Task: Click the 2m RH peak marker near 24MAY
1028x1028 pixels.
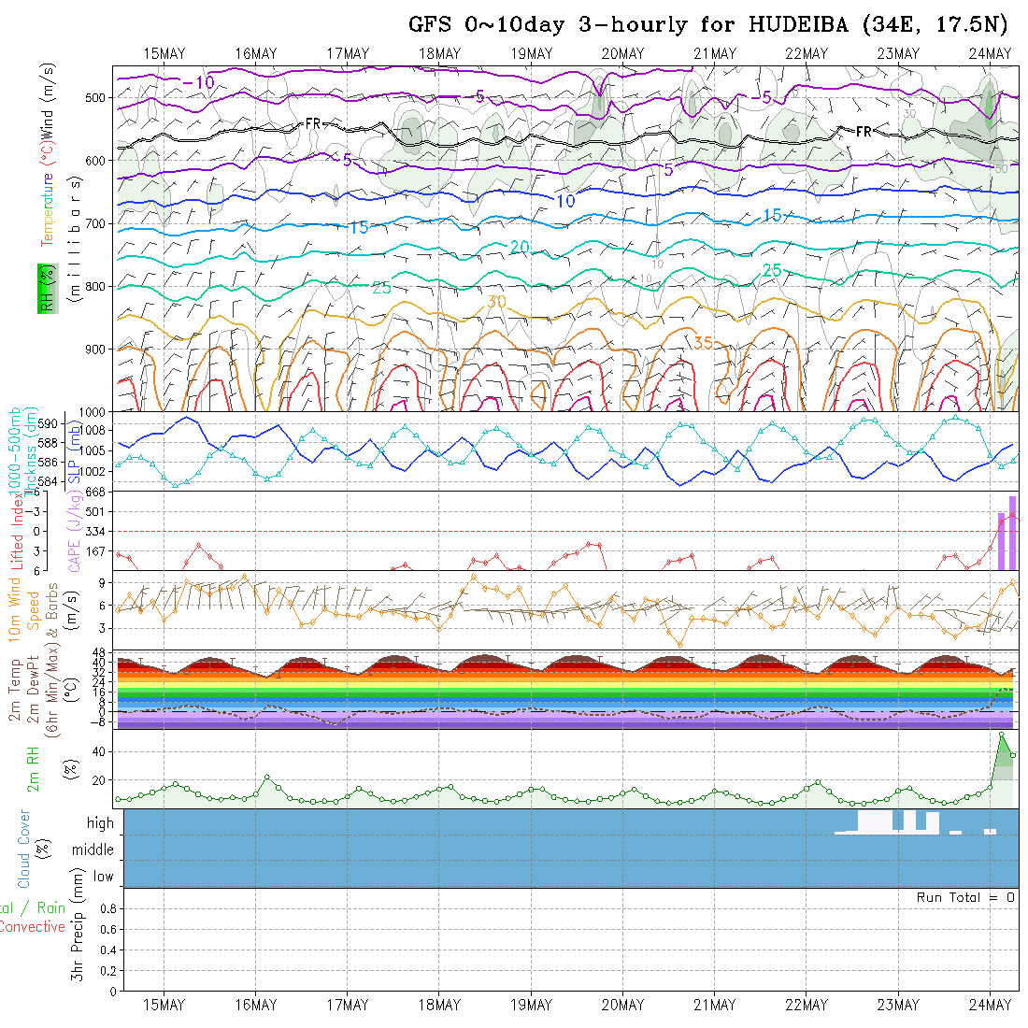Action: pyautogui.click(x=1002, y=735)
